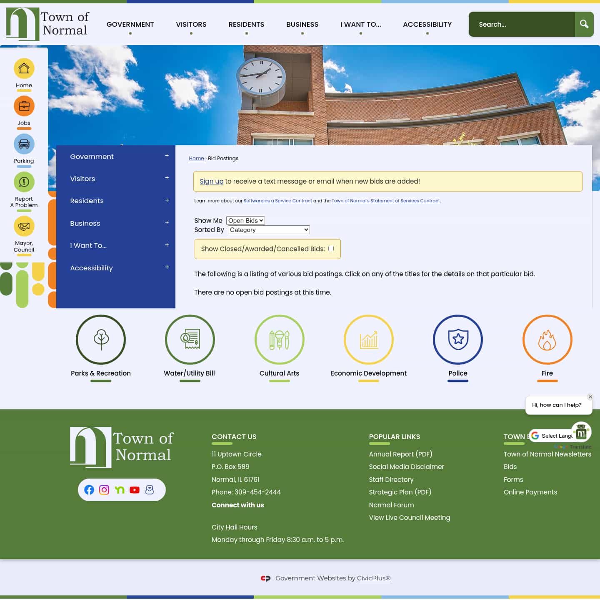Select the Parking icon in the left sidebar
600x600 pixels.
24,144
